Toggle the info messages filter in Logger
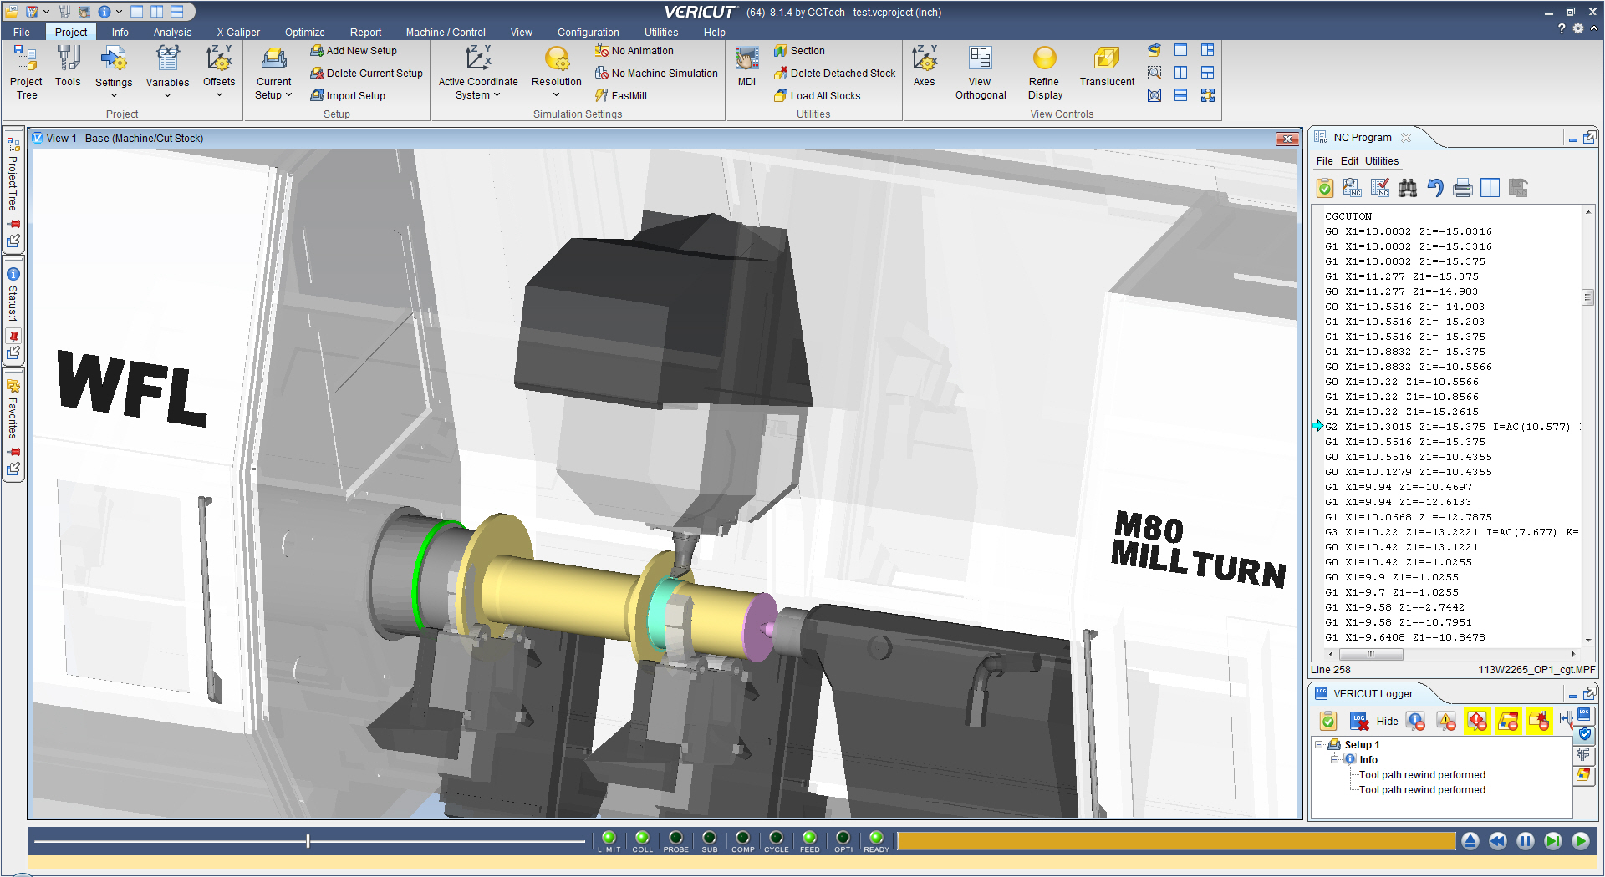1605x877 pixels. pyautogui.click(x=1415, y=721)
